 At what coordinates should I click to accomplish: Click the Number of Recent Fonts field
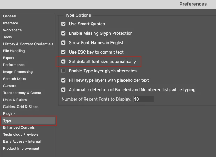(x=143, y=99)
